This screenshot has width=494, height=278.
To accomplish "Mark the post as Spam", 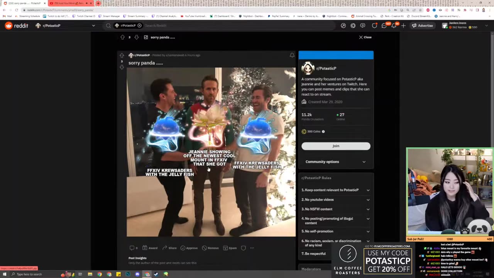I will tap(230, 248).
